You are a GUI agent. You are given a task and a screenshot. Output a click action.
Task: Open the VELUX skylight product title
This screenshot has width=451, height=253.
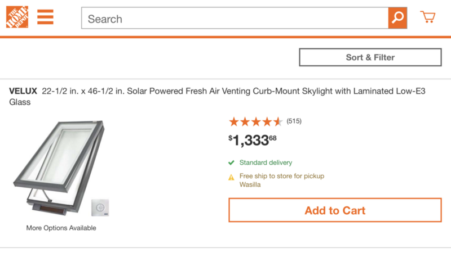tap(217, 96)
